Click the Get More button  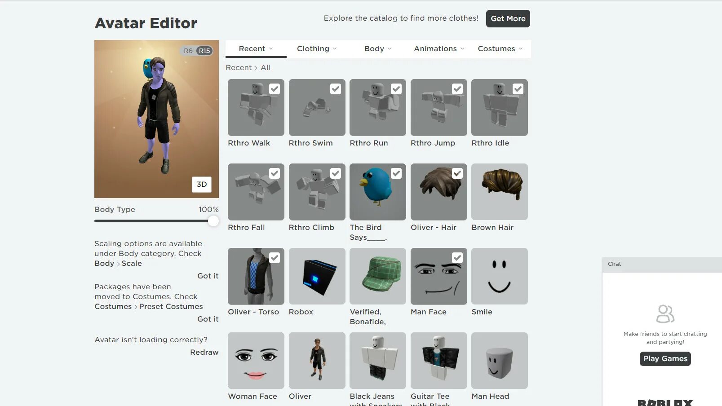[x=508, y=18]
